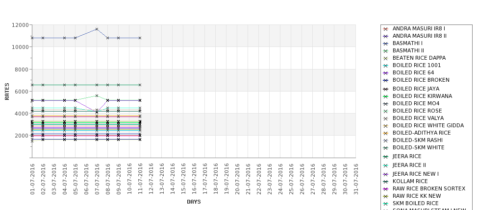Click the 01-07-2016 date label

tap(33, 179)
